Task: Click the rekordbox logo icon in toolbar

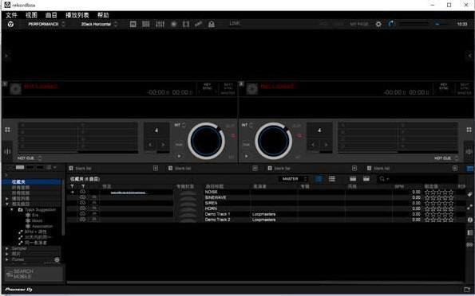Action: click(x=10, y=24)
